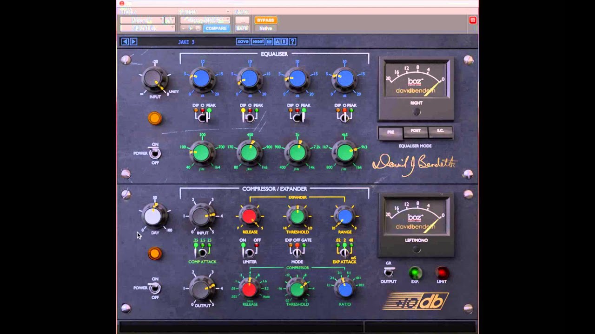The image size is (595, 334).
Task: Click the SAFE automation button
Action: coord(242,28)
